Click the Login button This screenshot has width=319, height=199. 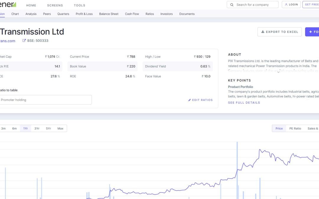pyautogui.click(x=291, y=4)
